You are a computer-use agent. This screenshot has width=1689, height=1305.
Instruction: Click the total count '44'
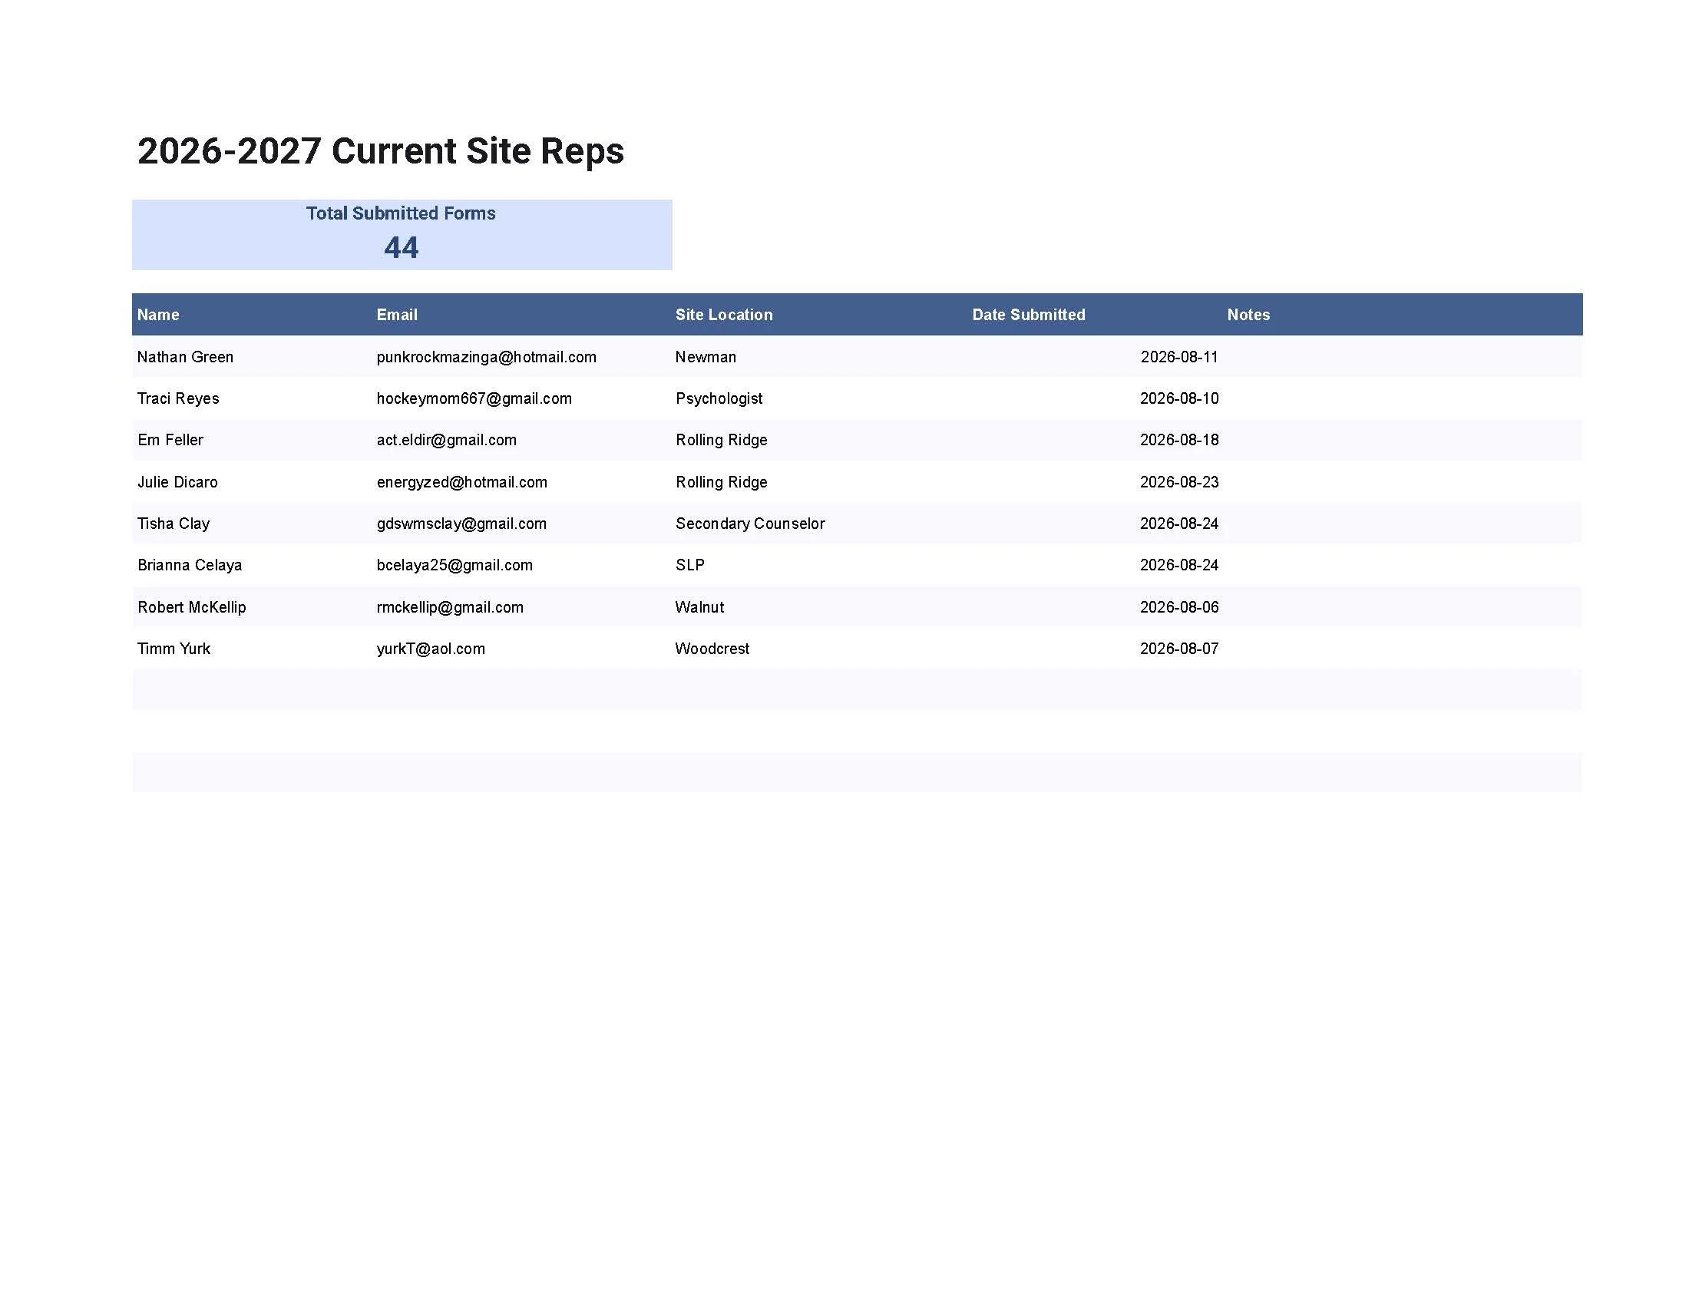(401, 247)
